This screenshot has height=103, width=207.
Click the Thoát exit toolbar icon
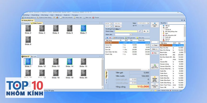[96, 18]
